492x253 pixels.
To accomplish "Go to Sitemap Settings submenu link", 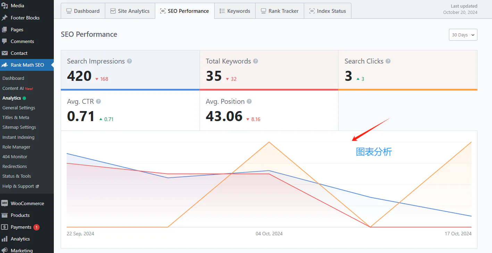I will click(x=19, y=127).
